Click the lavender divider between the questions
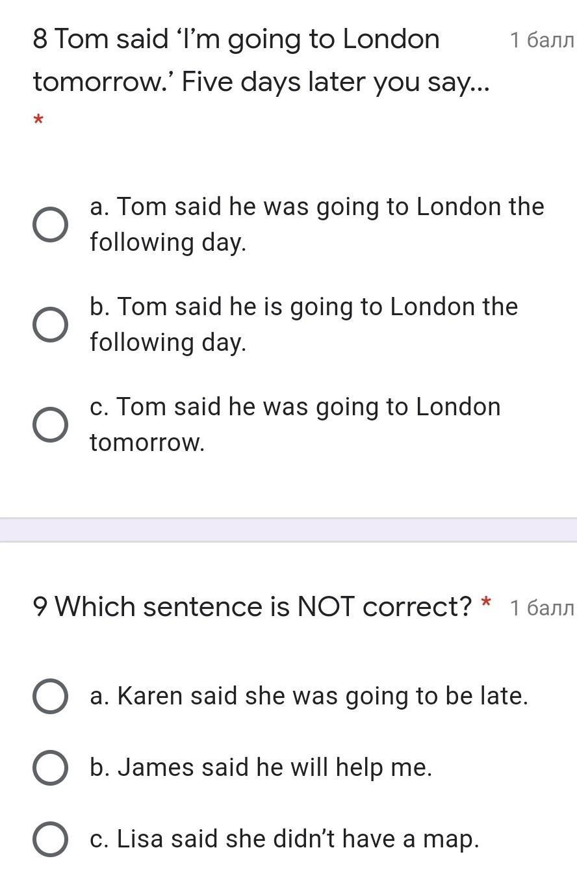This screenshot has height=889, width=577. tap(288, 530)
